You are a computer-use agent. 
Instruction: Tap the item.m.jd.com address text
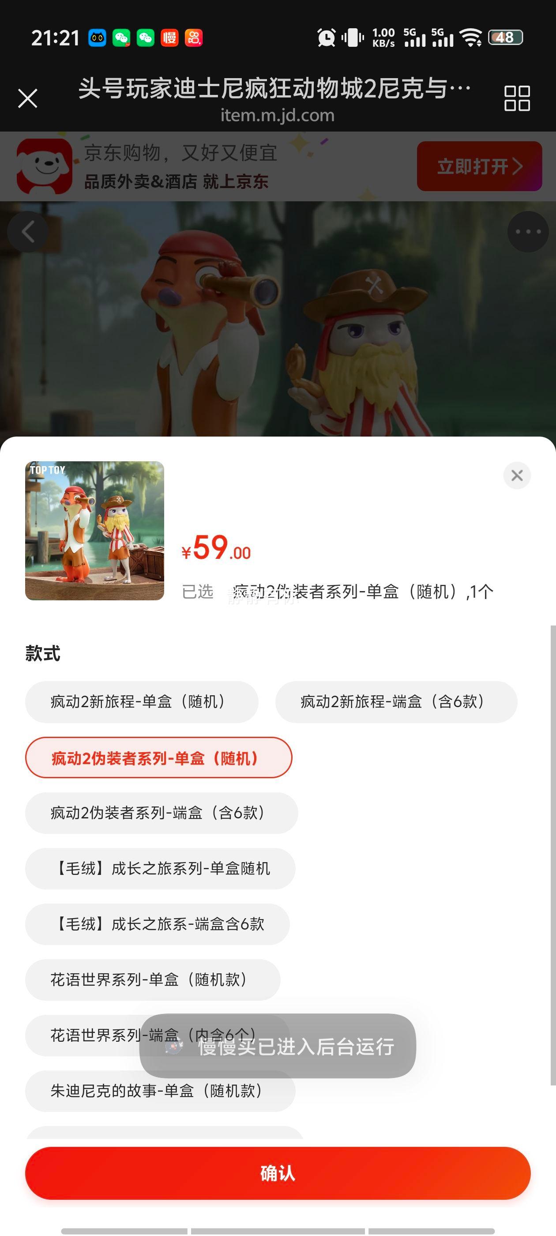point(277,115)
